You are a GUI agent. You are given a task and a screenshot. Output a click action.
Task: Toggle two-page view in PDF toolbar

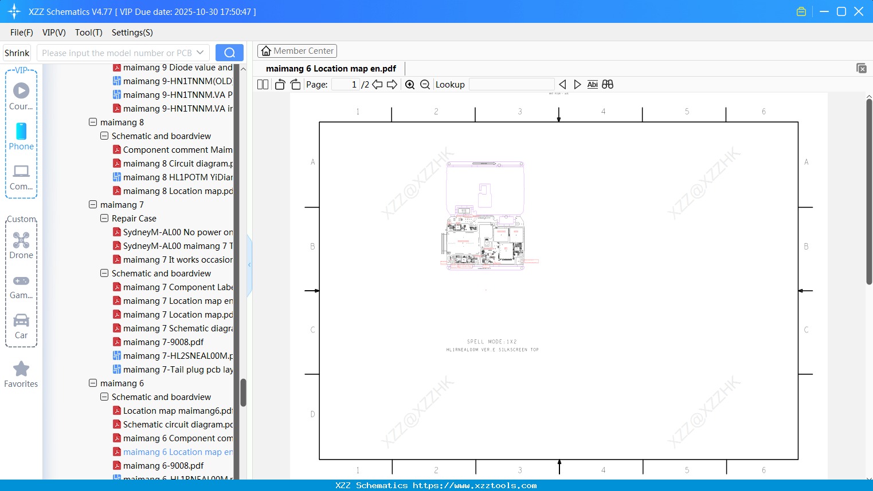[x=263, y=84]
